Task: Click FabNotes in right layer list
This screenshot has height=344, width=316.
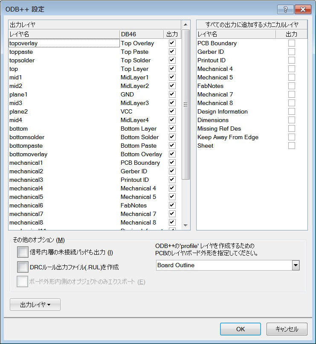Action: [210, 86]
